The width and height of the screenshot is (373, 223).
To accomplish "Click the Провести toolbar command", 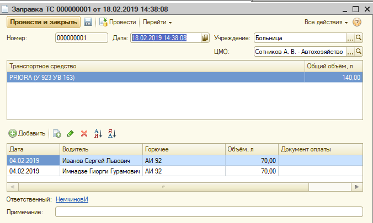I will coord(118,23).
